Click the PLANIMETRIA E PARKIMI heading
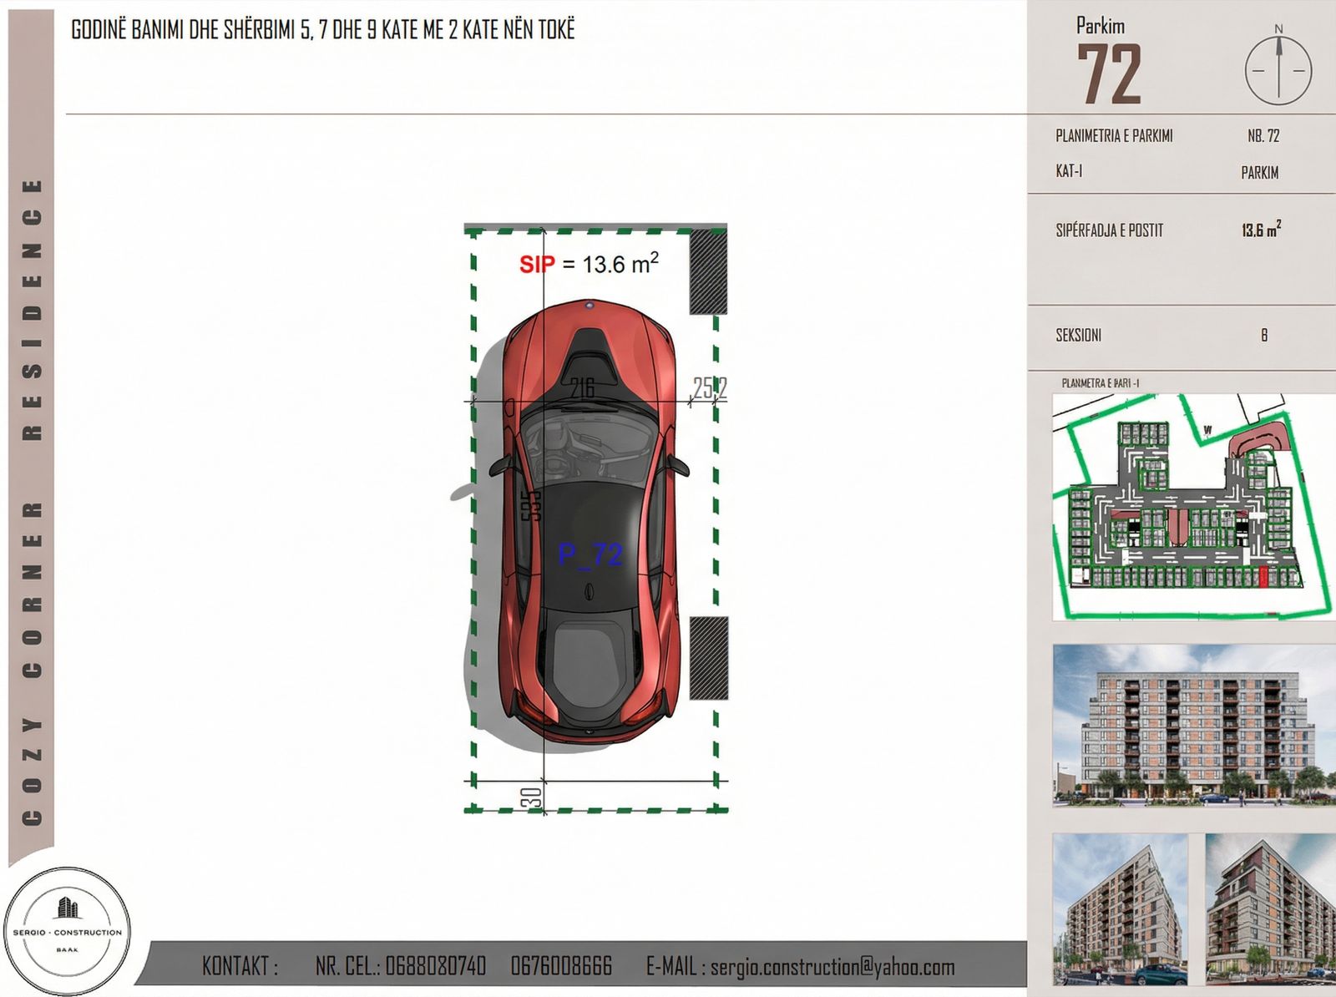1336x997 pixels. tap(1114, 136)
